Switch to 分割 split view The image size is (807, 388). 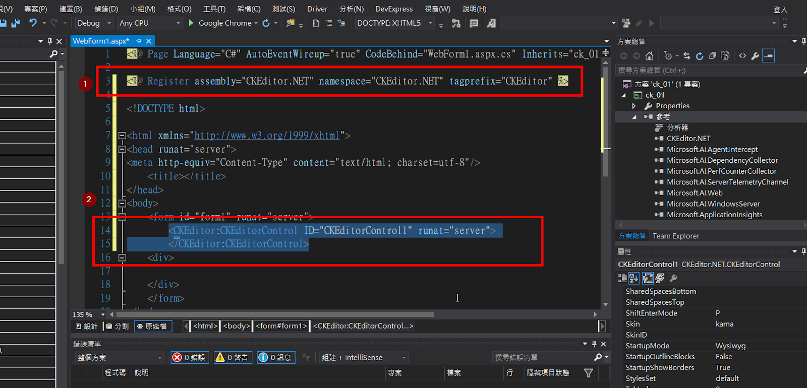pos(118,327)
